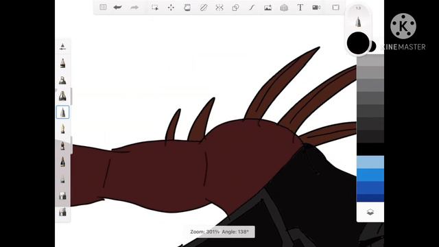Open brush properties from the brush puck
The width and height of the screenshot is (439, 247).
click(x=358, y=22)
